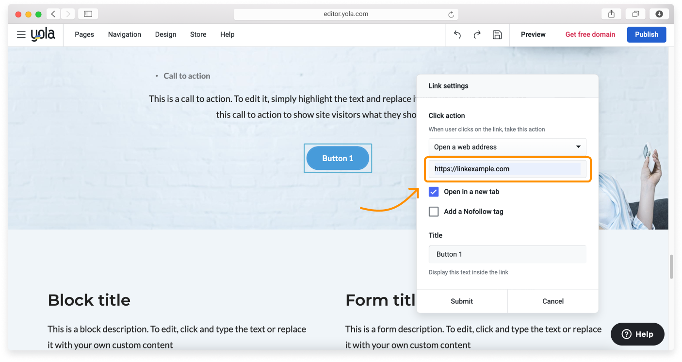
Task: Expand the Click action dropdown
Action: coord(507,147)
